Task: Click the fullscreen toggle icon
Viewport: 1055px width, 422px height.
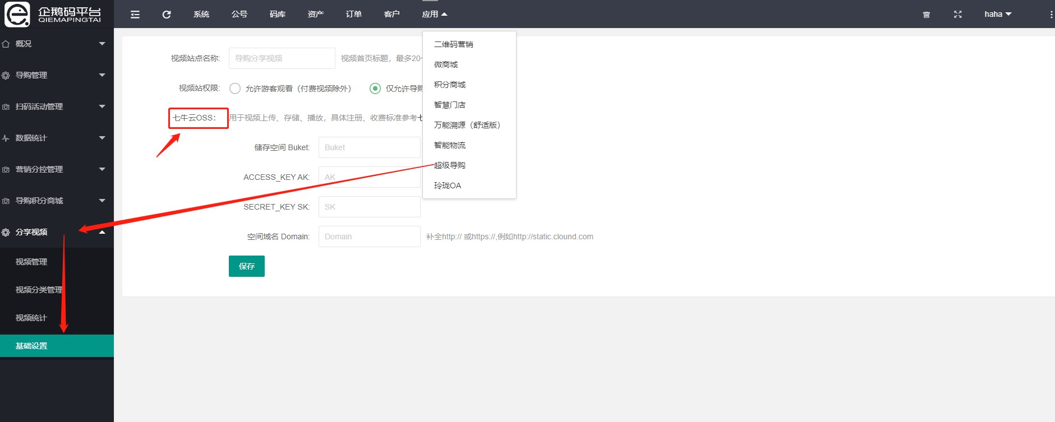Action: pos(958,15)
